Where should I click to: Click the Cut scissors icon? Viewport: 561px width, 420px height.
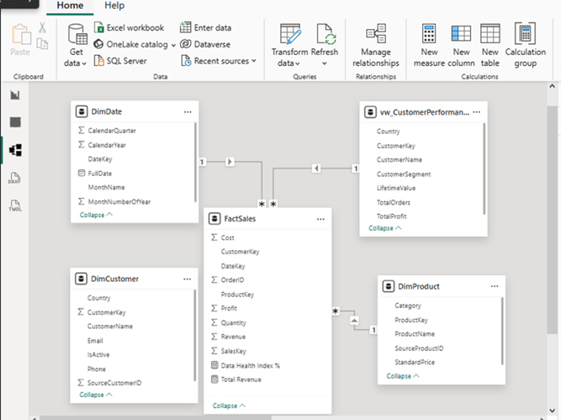pos(42,27)
